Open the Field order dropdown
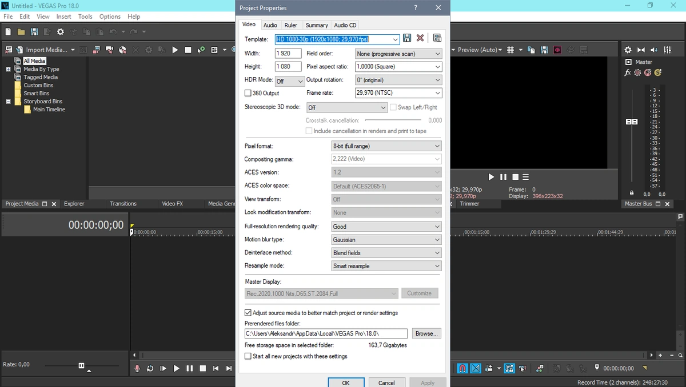This screenshot has height=387, width=686. tap(398, 54)
